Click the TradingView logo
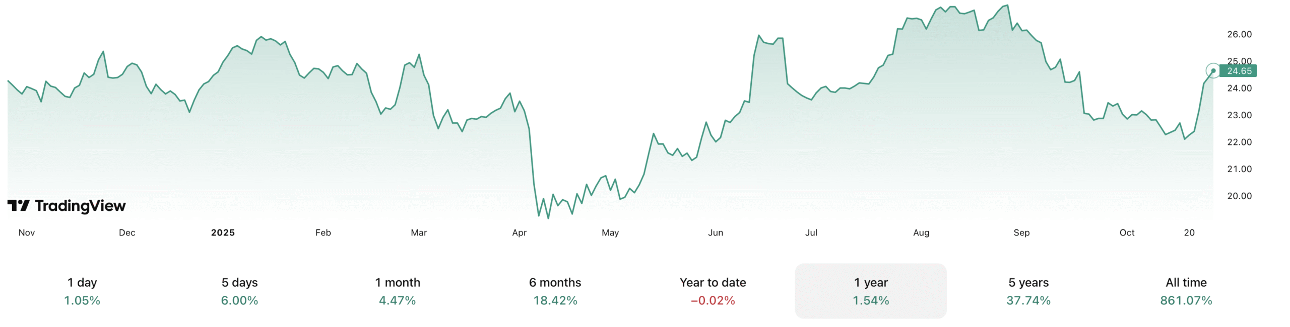 (67, 206)
